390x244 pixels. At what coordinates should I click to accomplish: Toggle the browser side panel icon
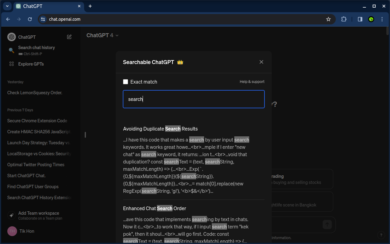coord(360,19)
